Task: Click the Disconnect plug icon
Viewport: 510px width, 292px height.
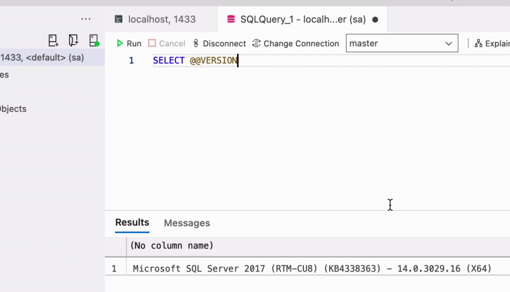Action: pos(196,43)
